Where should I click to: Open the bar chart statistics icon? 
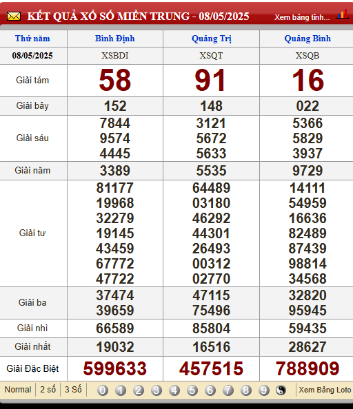342,14
